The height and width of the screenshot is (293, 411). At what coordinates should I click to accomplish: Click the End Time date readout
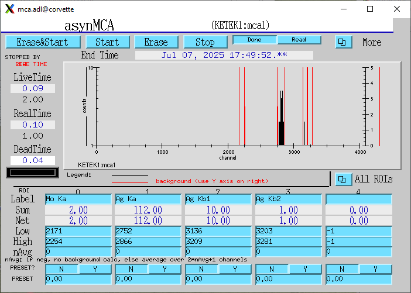tap(224, 55)
